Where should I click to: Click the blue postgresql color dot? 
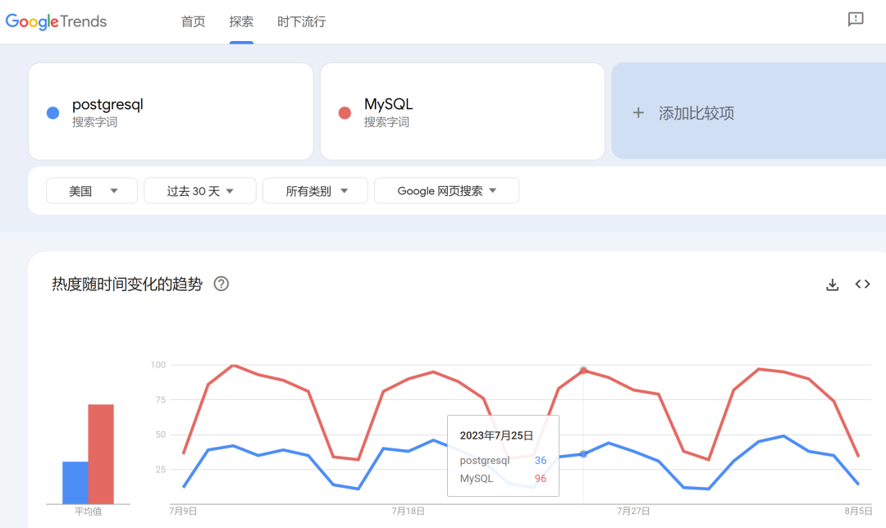click(53, 113)
